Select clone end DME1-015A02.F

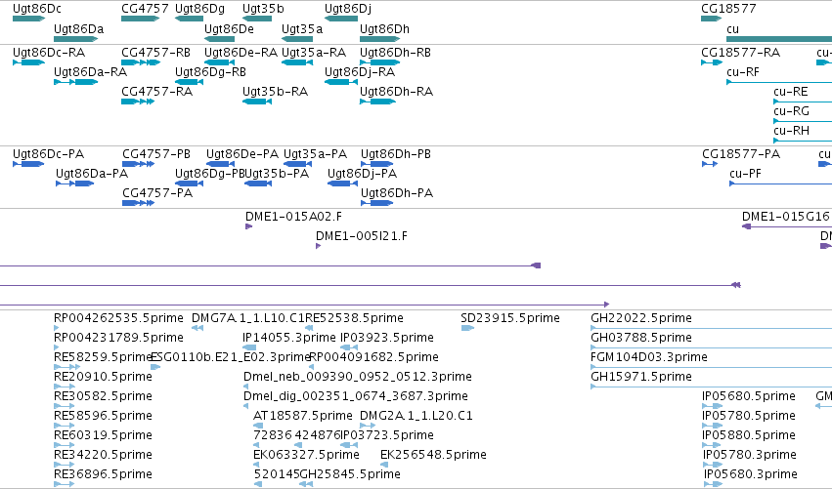point(249,226)
